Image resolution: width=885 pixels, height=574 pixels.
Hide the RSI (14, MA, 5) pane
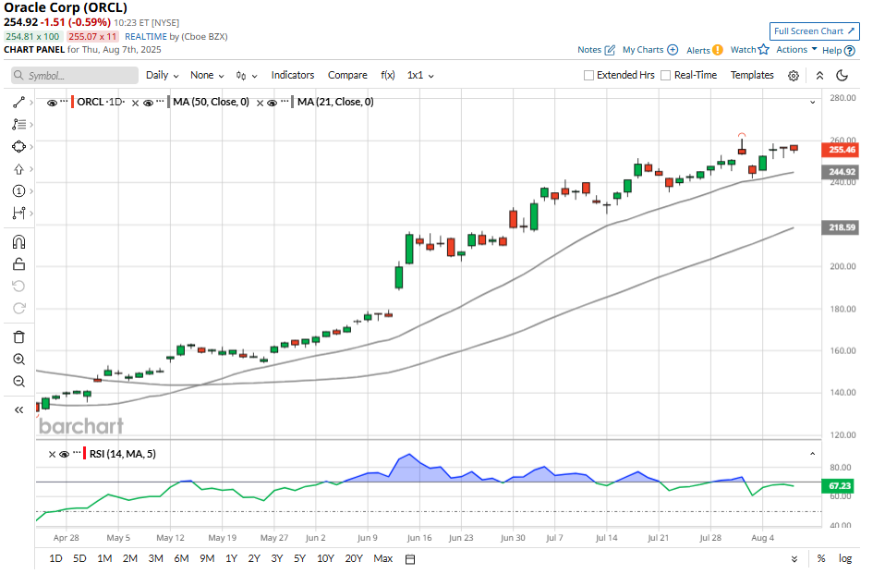65,454
